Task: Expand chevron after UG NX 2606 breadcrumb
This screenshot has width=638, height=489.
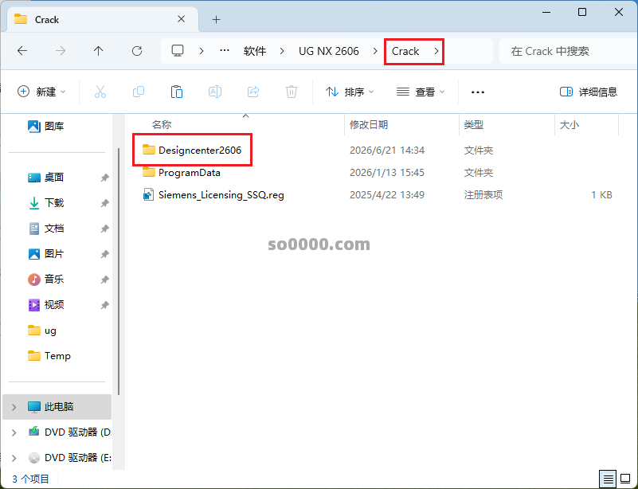Action: [374, 51]
